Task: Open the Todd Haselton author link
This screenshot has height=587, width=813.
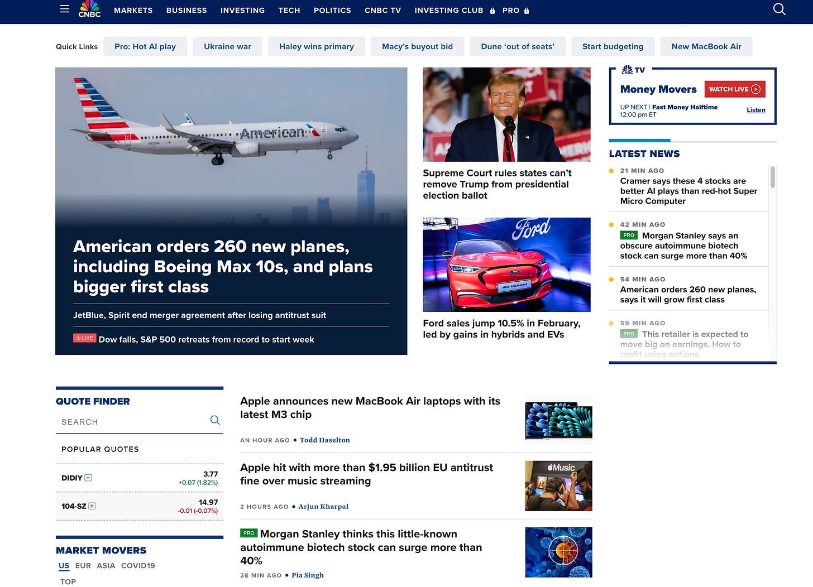Action: tap(324, 440)
